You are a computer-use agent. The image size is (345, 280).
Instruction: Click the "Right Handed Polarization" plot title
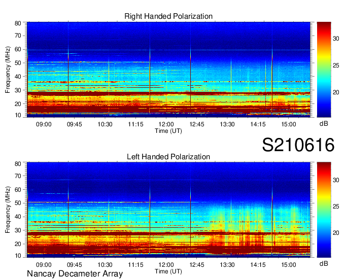pos(168,16)
